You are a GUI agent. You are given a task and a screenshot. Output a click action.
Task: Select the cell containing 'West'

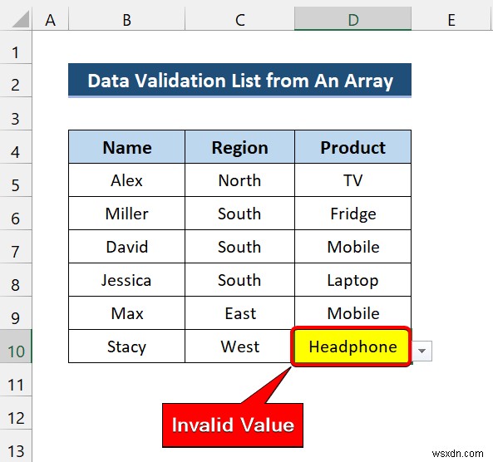[240, 346]
